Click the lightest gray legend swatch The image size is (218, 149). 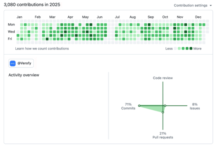point(175,49)
